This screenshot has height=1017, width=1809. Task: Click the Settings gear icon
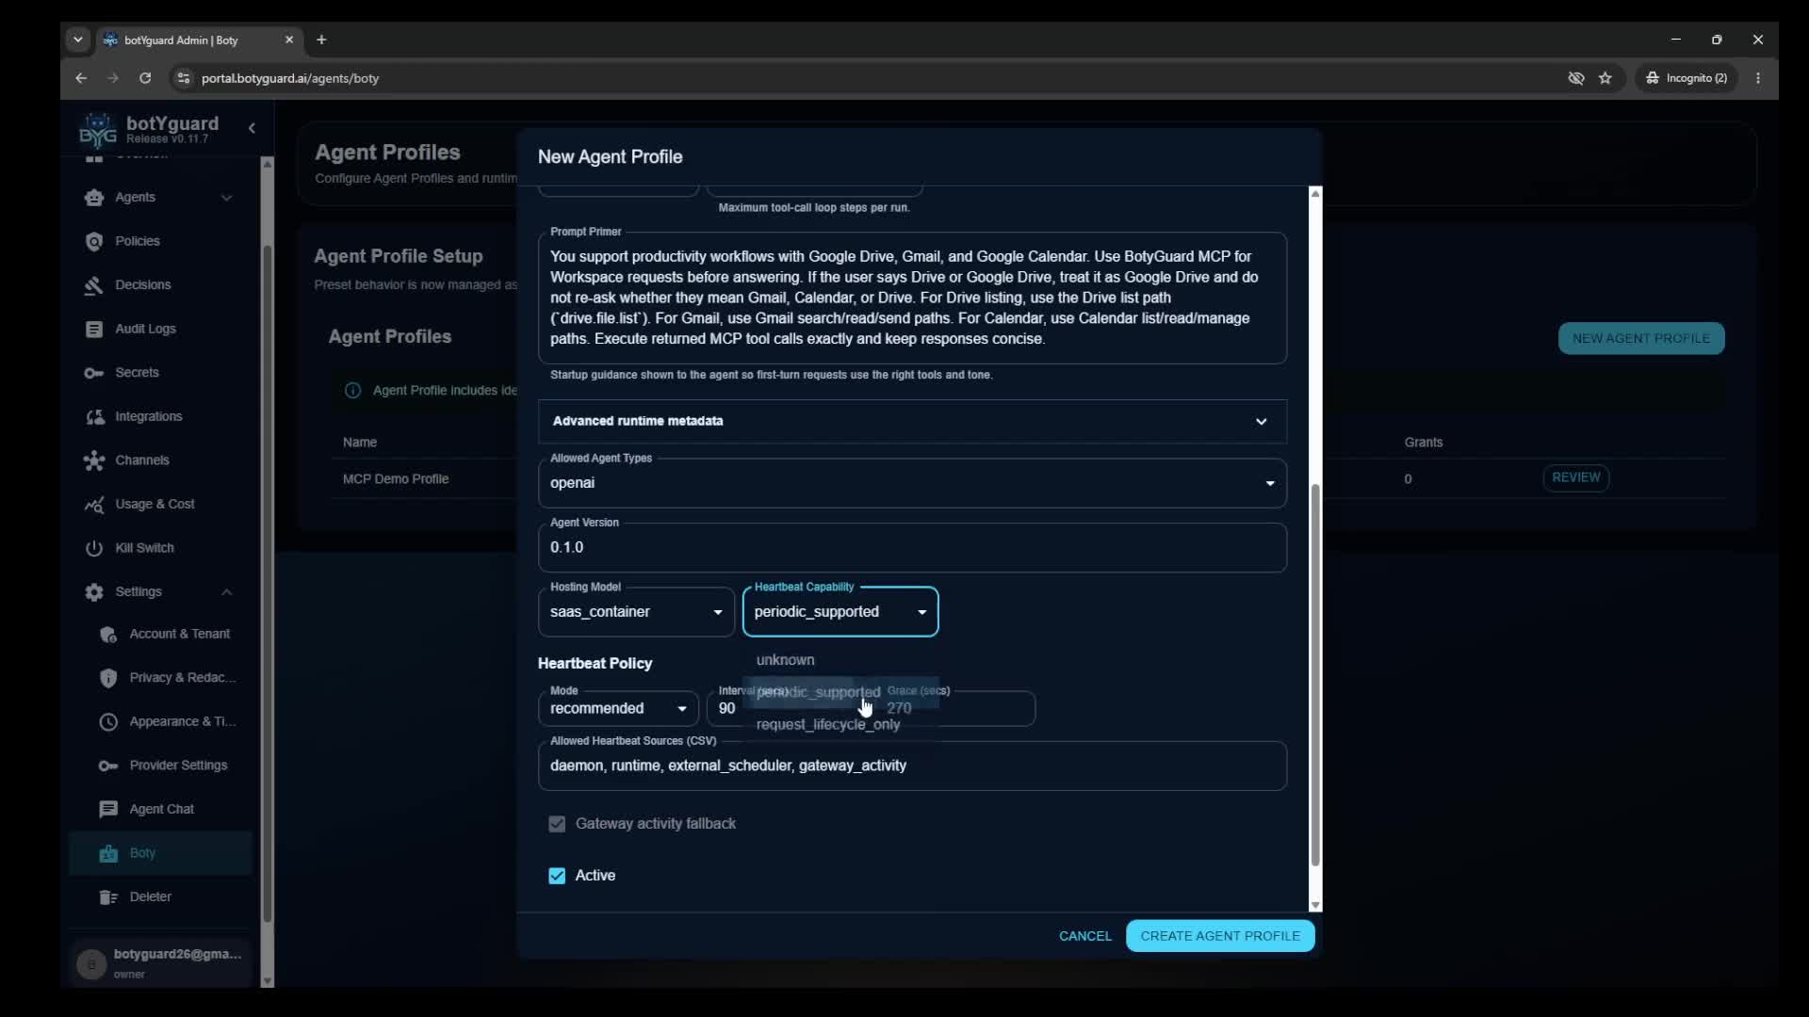tap(93, 592)
